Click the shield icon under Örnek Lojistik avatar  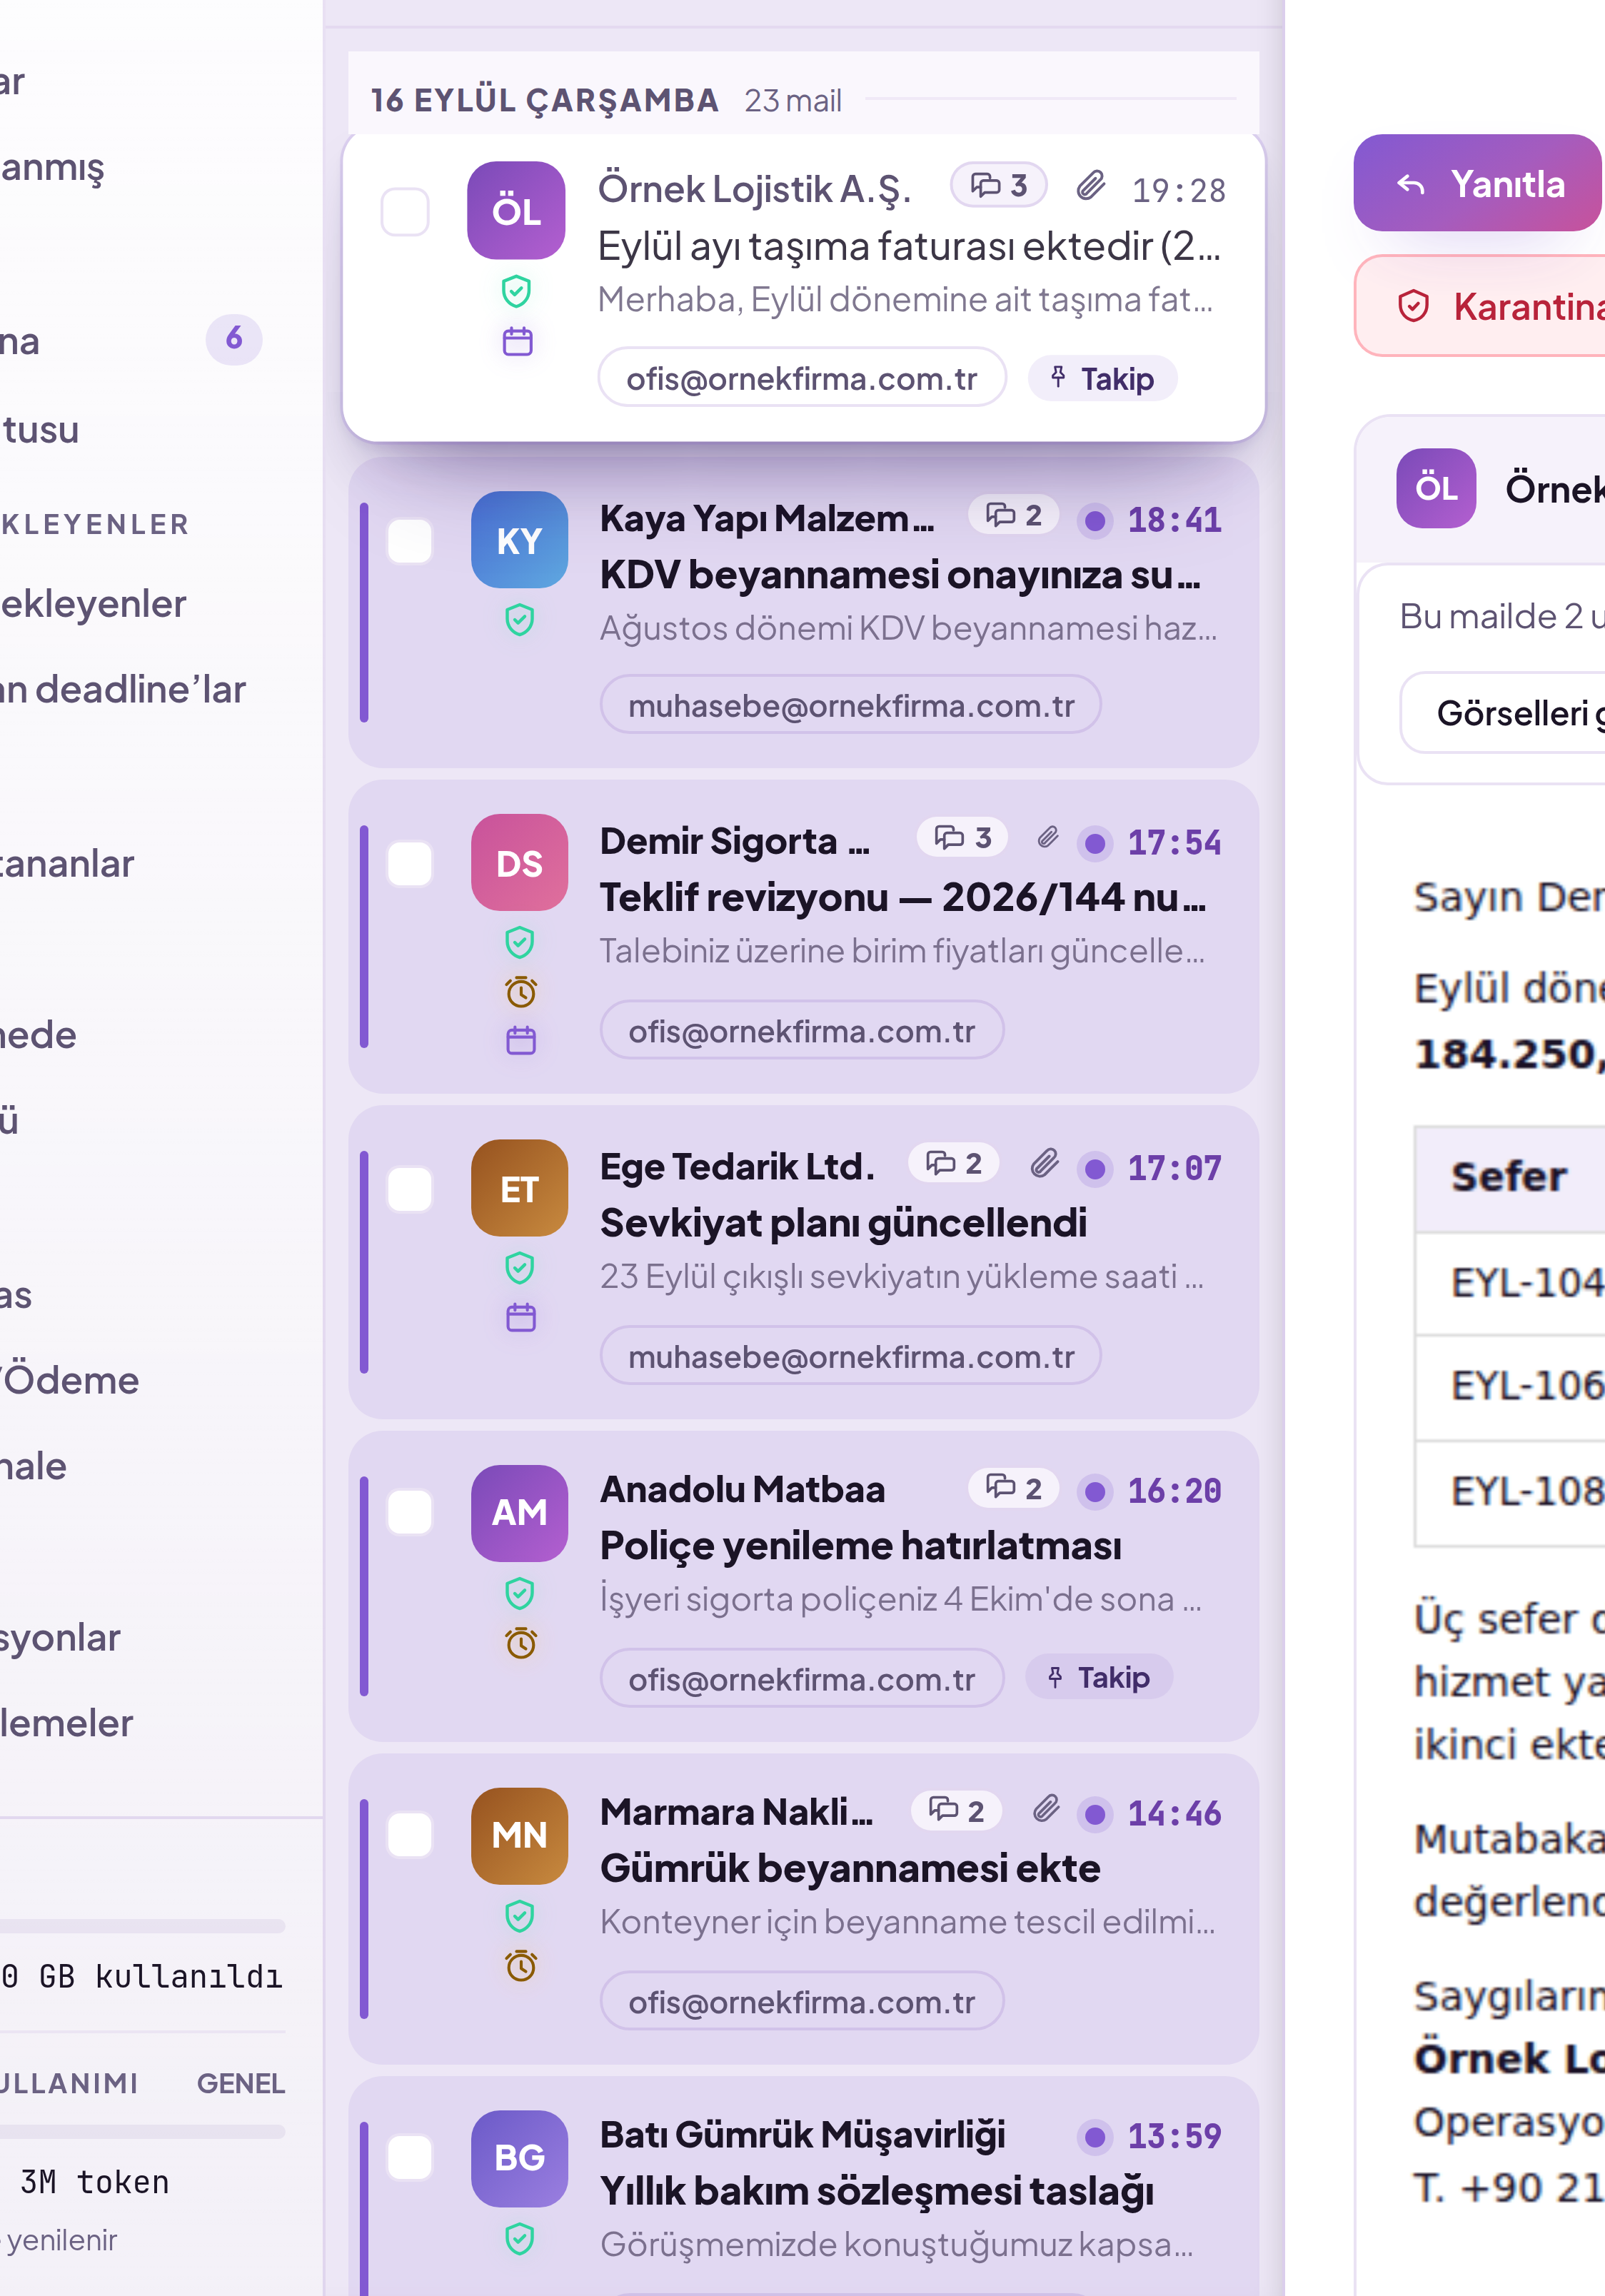point(516,292)
